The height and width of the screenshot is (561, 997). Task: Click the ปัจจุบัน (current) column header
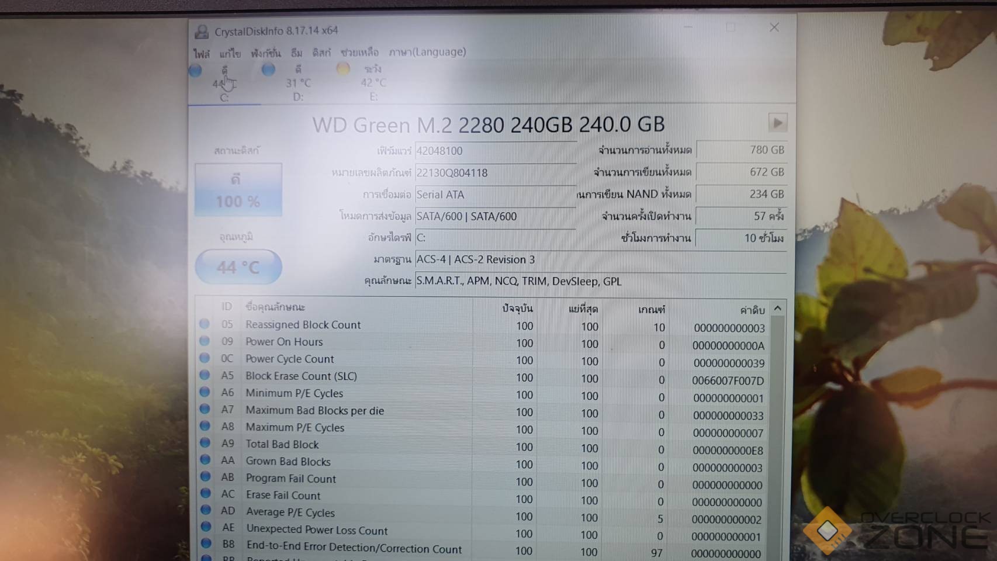pos(518,309)
